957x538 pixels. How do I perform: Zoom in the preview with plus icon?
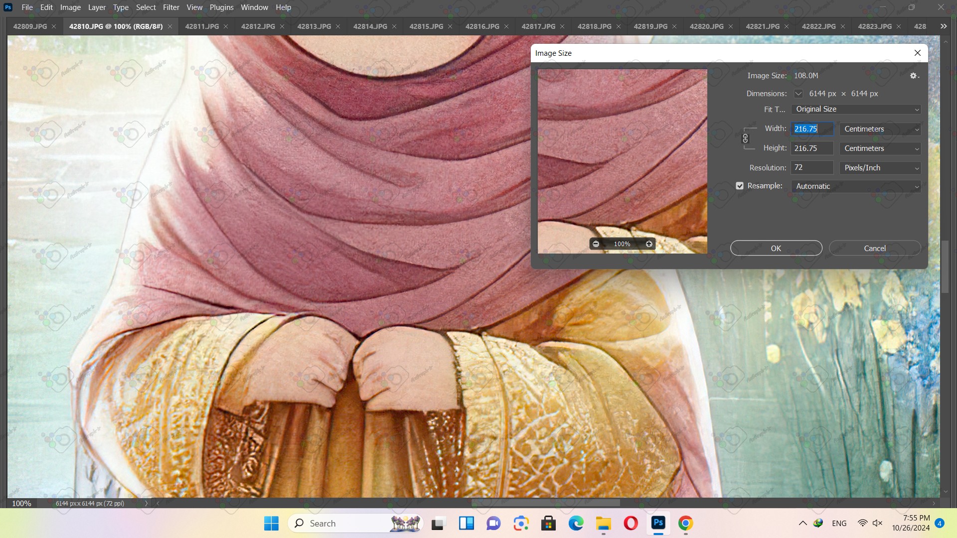(649, 244)
